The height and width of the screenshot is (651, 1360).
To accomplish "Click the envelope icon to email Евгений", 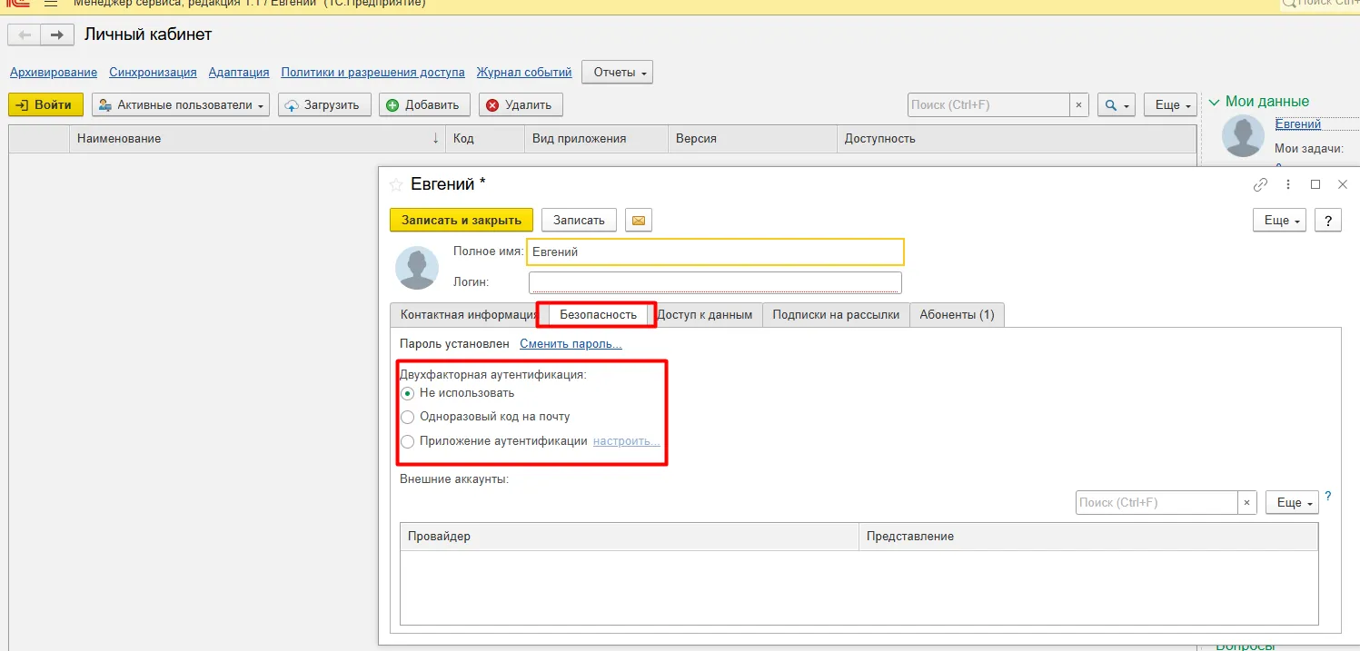I will pyautogui.click(x=639, y=220).
